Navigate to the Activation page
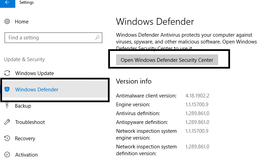Screen dimensions: 260x163 click(x=26, y=155)
